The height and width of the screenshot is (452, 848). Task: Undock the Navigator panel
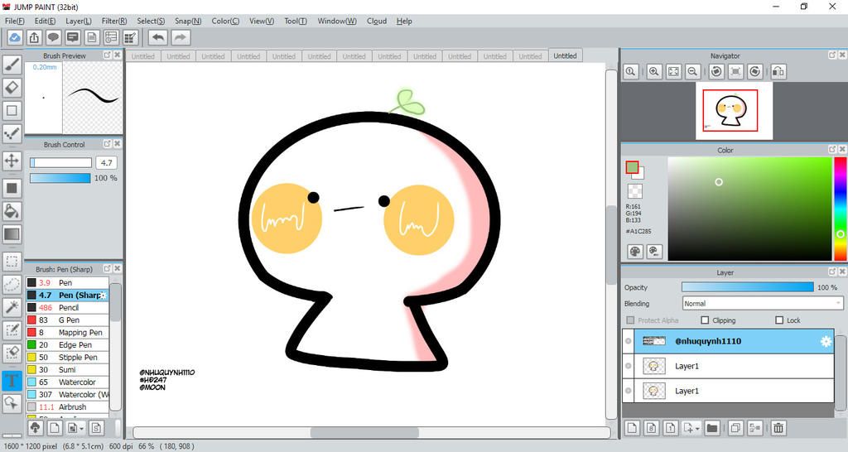(x=831, y=55)
